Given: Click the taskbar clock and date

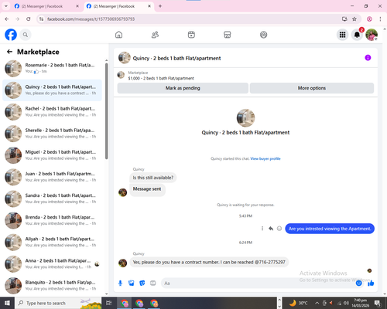Looking at the screenshot, I should (361, 303).
